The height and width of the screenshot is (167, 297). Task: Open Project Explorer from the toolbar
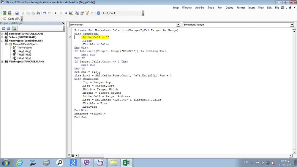[77, 13]
